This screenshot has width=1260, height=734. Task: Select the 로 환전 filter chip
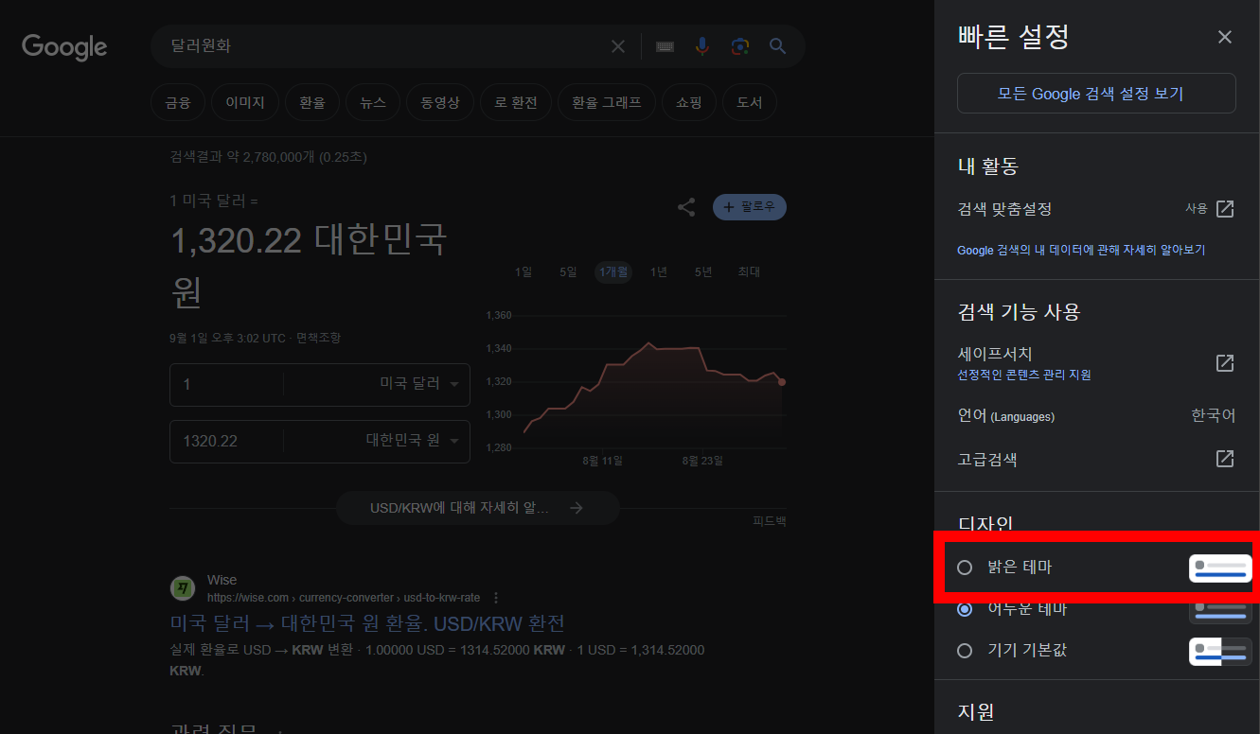pyautogui.click(x=516, y=102)
